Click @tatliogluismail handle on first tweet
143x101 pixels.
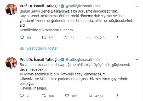pyautogui.click(x=79, y=6)
